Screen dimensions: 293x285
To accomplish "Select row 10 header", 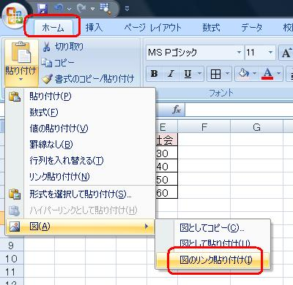I will click(11, 259).
